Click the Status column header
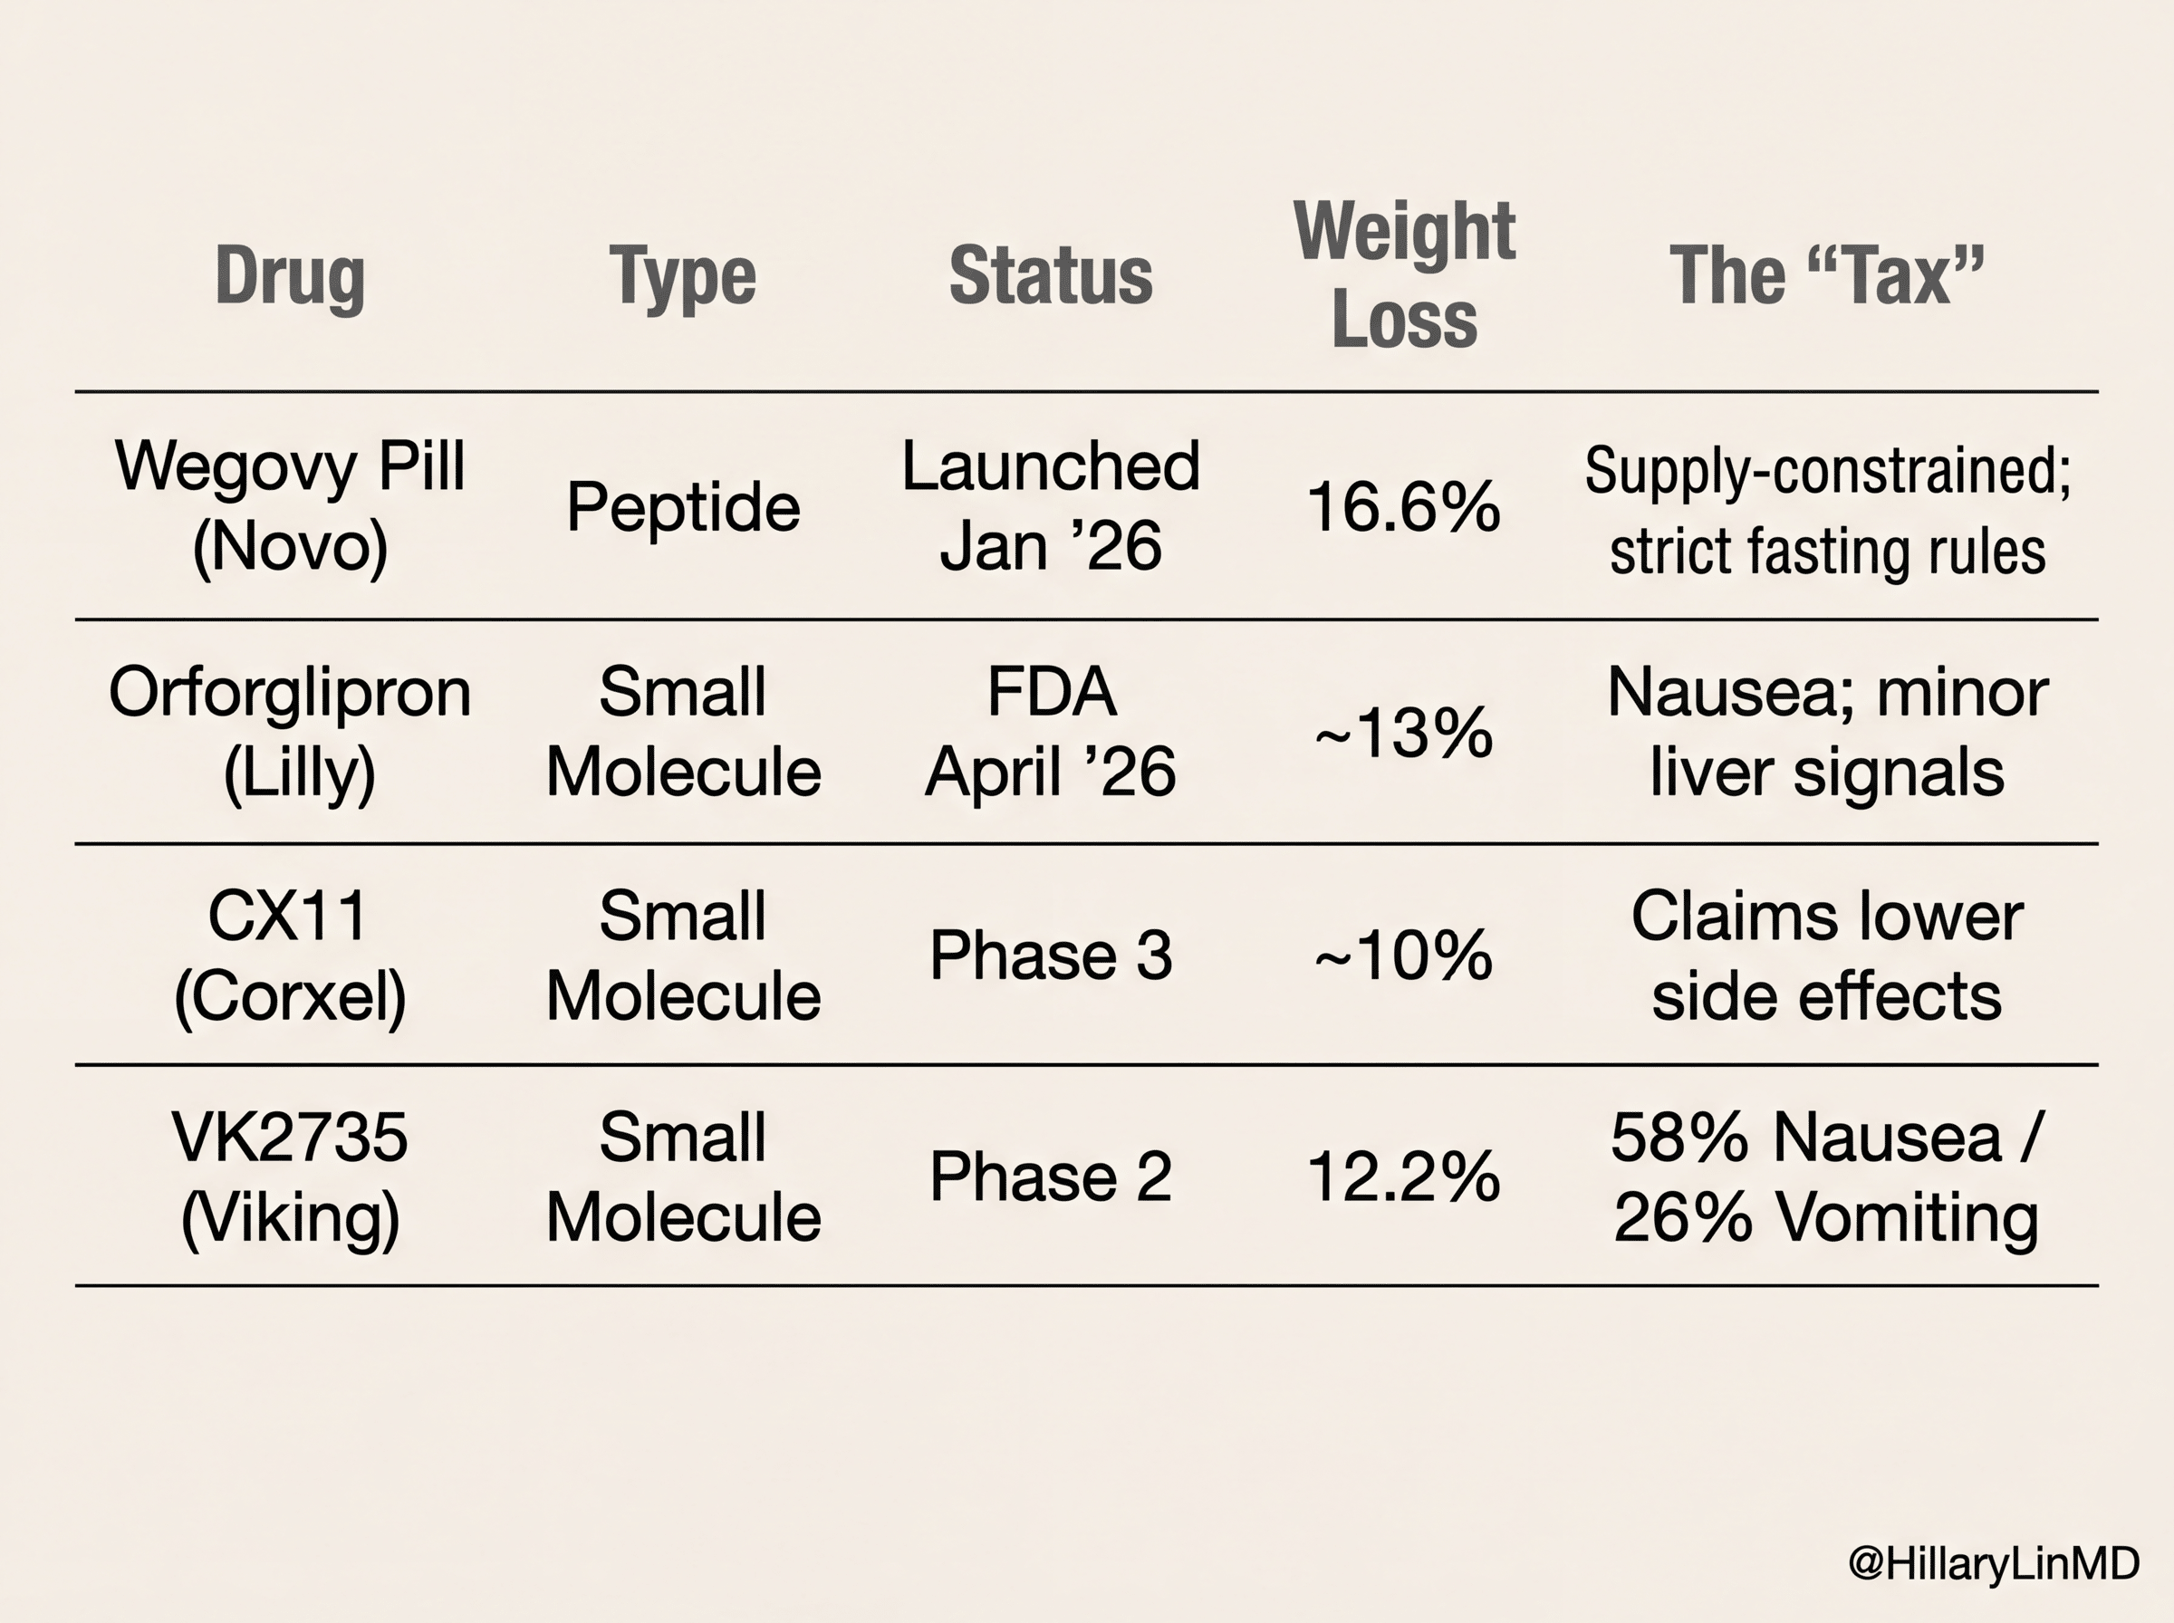2174x1623 pixels. 1050,276
